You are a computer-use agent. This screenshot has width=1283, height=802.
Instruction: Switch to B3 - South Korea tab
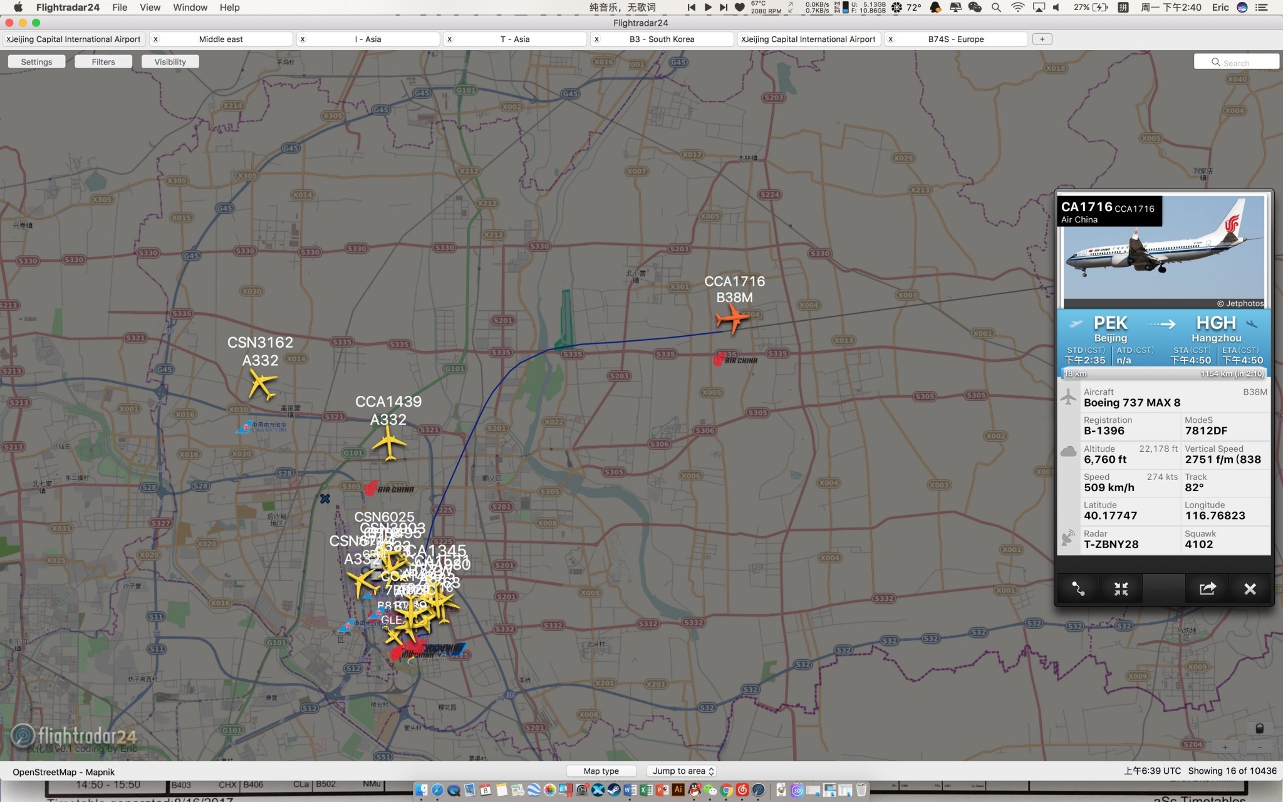(x=662, y=39)
